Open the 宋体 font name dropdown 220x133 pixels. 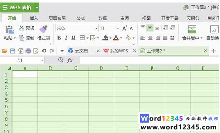(x=96, y=28)
